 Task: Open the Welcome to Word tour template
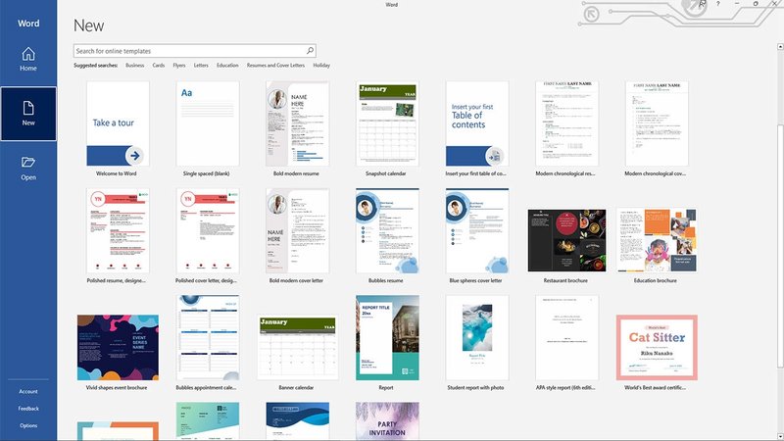point(118,124)
